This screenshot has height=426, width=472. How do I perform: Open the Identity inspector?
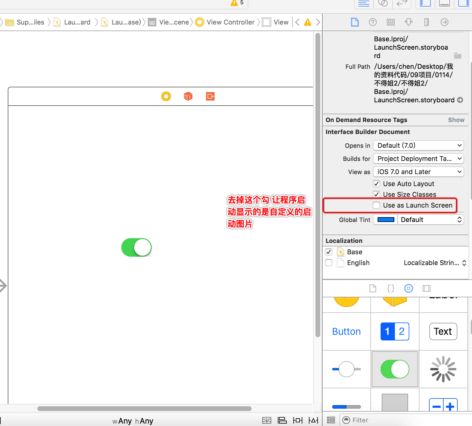click(391, 22)
